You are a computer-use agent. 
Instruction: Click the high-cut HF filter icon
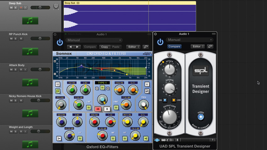pyautogui.click(x=147, y=91)
